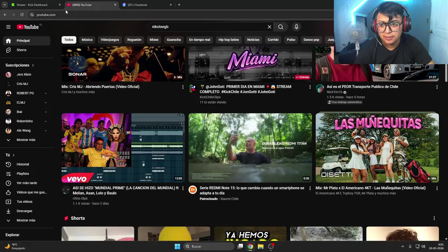Open the chita clips channel link
This screenshot has height=252, width=448.
80,198
